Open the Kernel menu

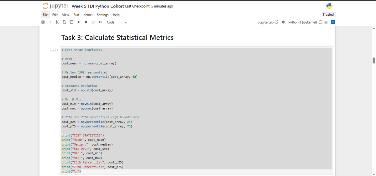[88, 15]
